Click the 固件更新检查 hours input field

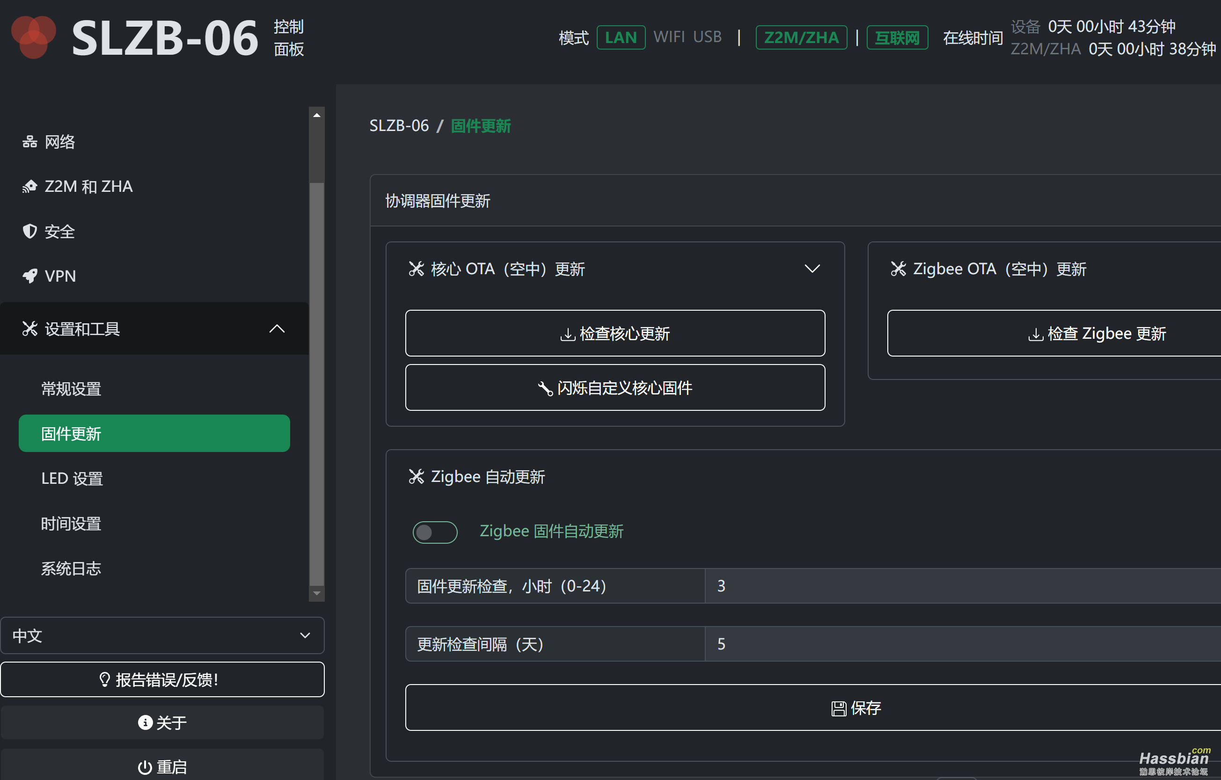pos(963,586)
